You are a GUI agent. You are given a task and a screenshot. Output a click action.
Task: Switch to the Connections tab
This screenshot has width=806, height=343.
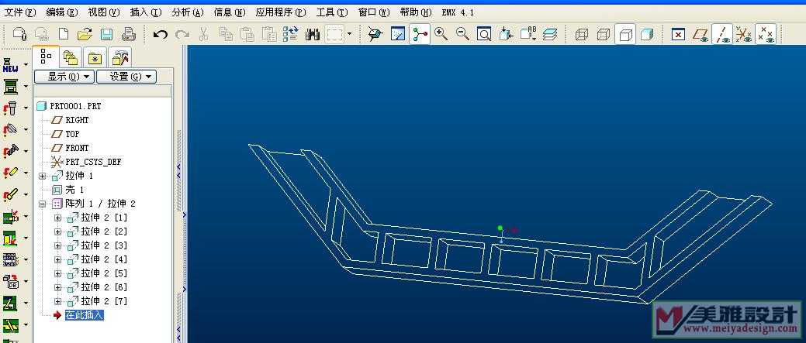click(121, 58)
